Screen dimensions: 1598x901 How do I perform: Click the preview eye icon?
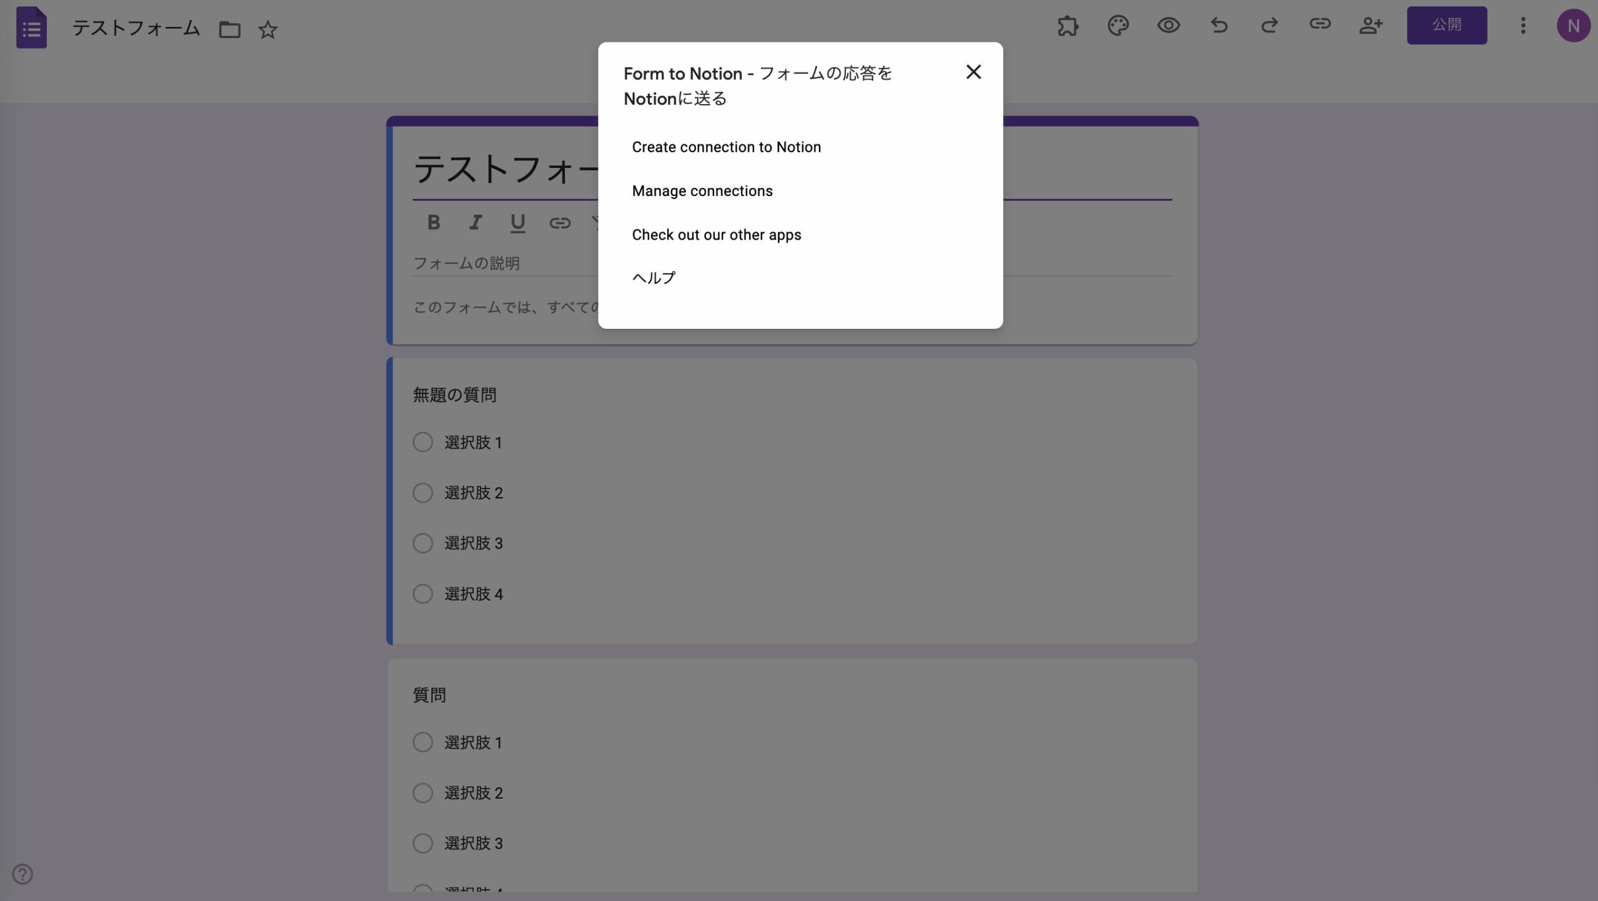click(x=1168, y=26)
